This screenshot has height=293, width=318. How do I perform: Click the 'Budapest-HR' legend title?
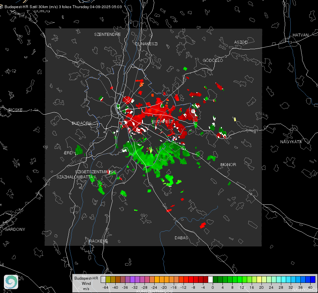(x=86, y=278)
